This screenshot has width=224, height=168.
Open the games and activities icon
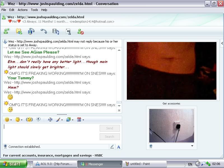pos(68,31)
